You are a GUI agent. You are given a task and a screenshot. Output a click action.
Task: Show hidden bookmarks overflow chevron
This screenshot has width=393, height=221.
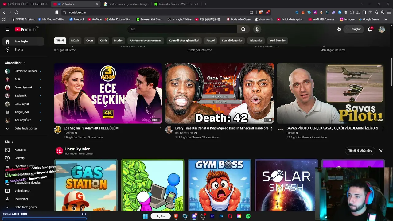386,19
